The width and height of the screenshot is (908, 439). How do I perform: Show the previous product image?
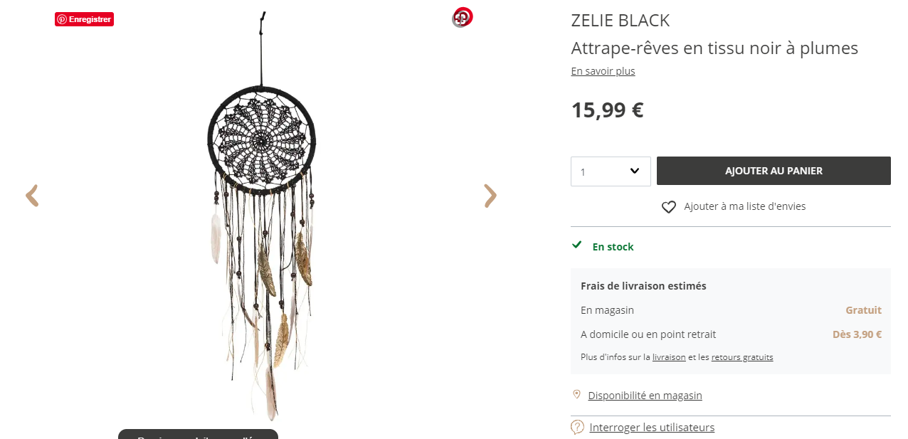(32, 196)
